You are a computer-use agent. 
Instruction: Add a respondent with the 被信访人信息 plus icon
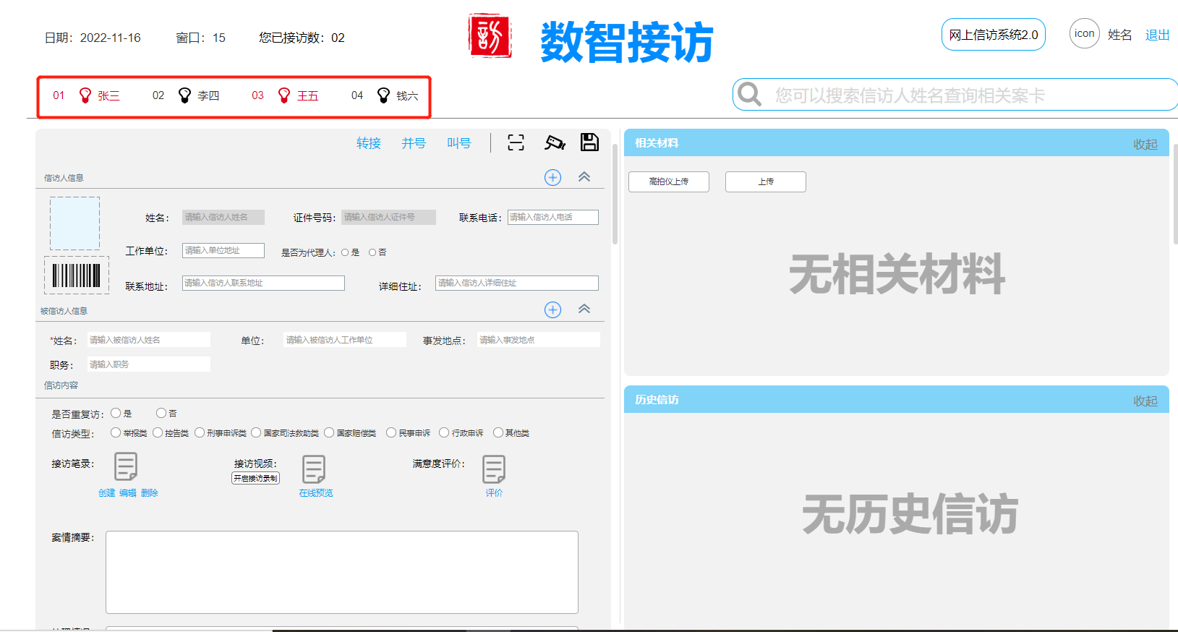(552, 309)
